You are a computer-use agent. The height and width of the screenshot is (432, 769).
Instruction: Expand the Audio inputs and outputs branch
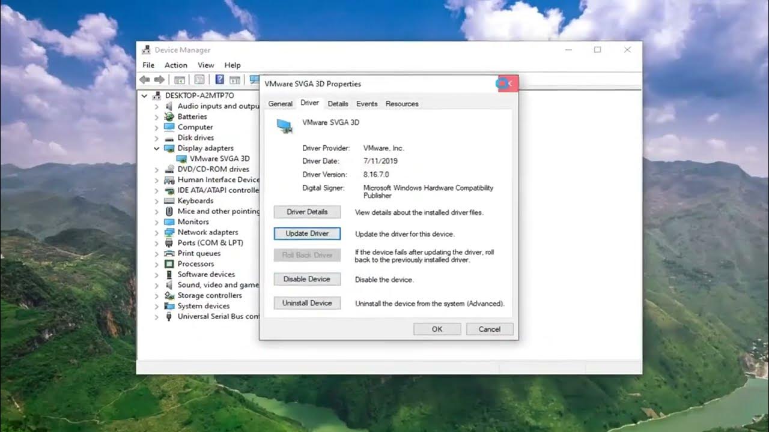157,106
